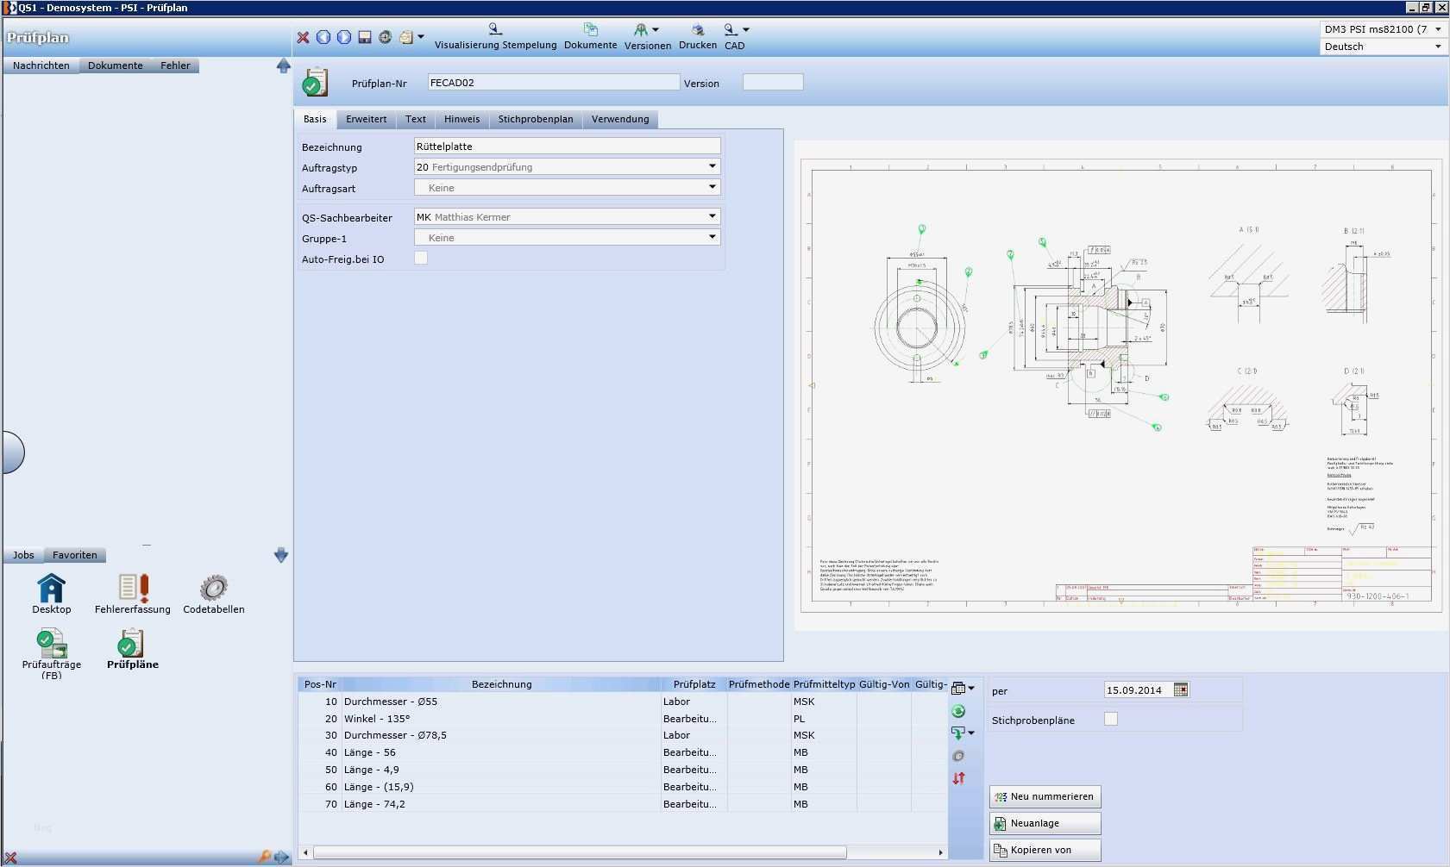Click the save floppy disk icon
Screen dimensions: 1450x867
tap(365, 37)
